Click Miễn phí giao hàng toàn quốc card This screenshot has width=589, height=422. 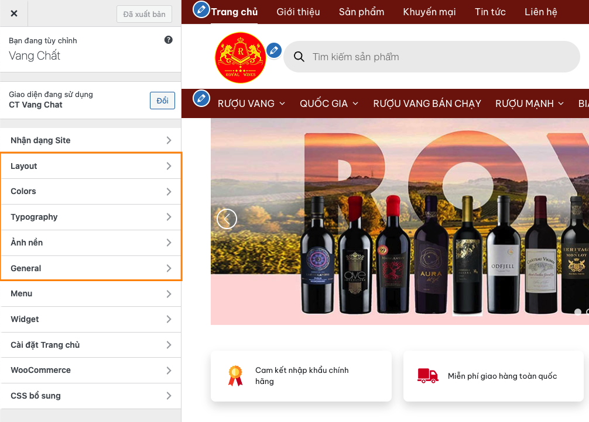point(493,376)
